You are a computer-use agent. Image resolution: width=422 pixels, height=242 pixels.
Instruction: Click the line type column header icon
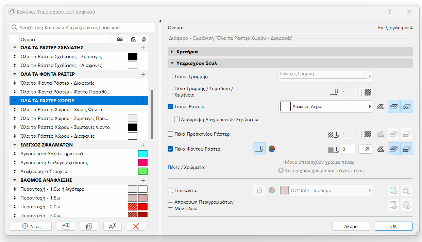point(119,39)
